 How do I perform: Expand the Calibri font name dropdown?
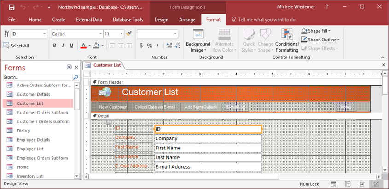(x=100, y=34)
